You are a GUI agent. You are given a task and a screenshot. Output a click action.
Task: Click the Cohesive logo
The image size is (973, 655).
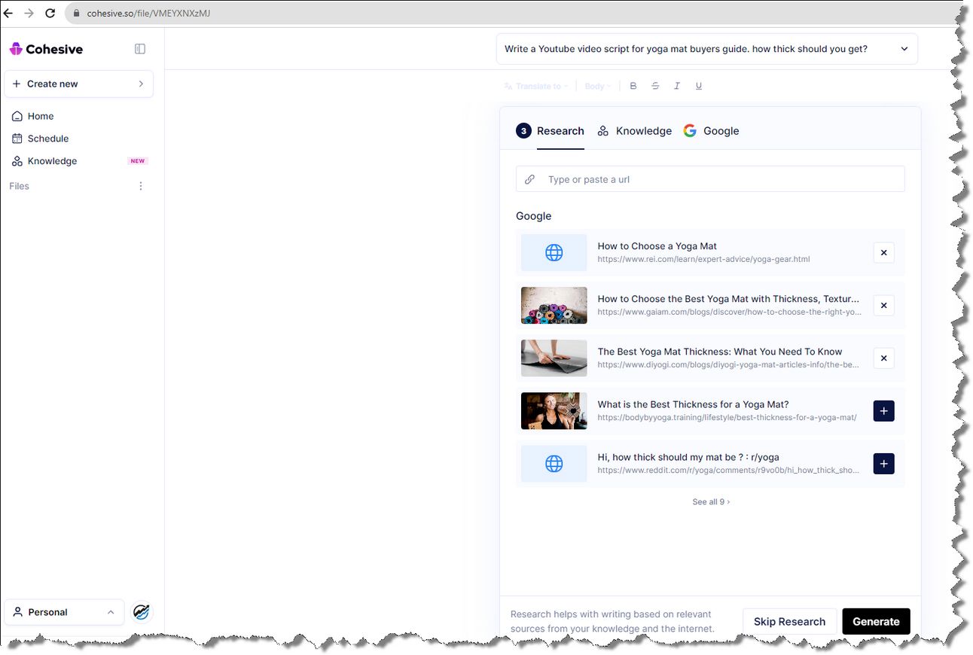coord(46,49)
